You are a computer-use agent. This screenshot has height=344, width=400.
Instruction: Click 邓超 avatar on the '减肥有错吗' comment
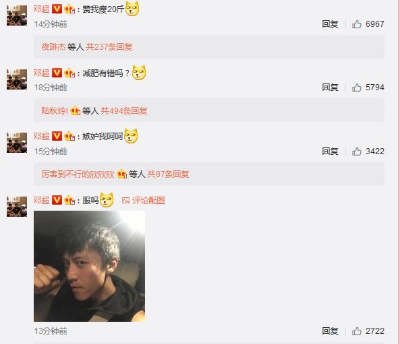17,79
